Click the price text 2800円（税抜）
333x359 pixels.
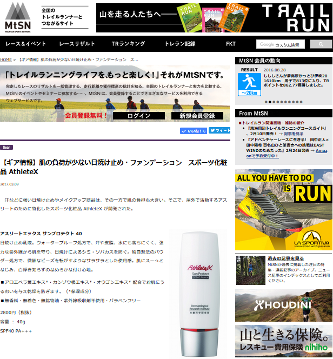tap(16, 313)
